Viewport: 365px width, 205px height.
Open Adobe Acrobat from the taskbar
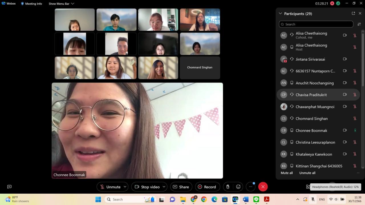[267, 199]
